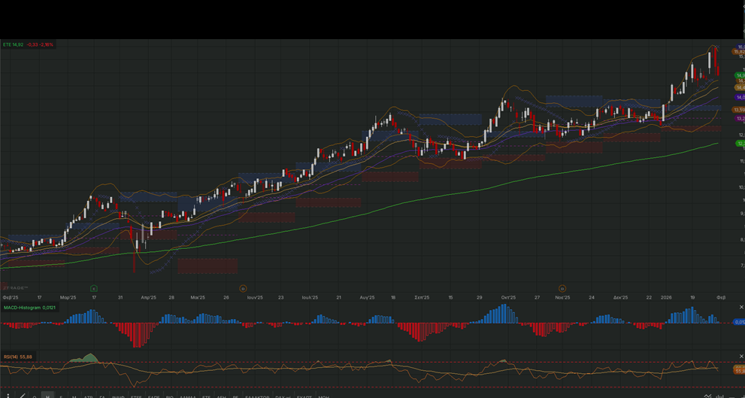Click the 29 date label on time axis

pos(480,298)
